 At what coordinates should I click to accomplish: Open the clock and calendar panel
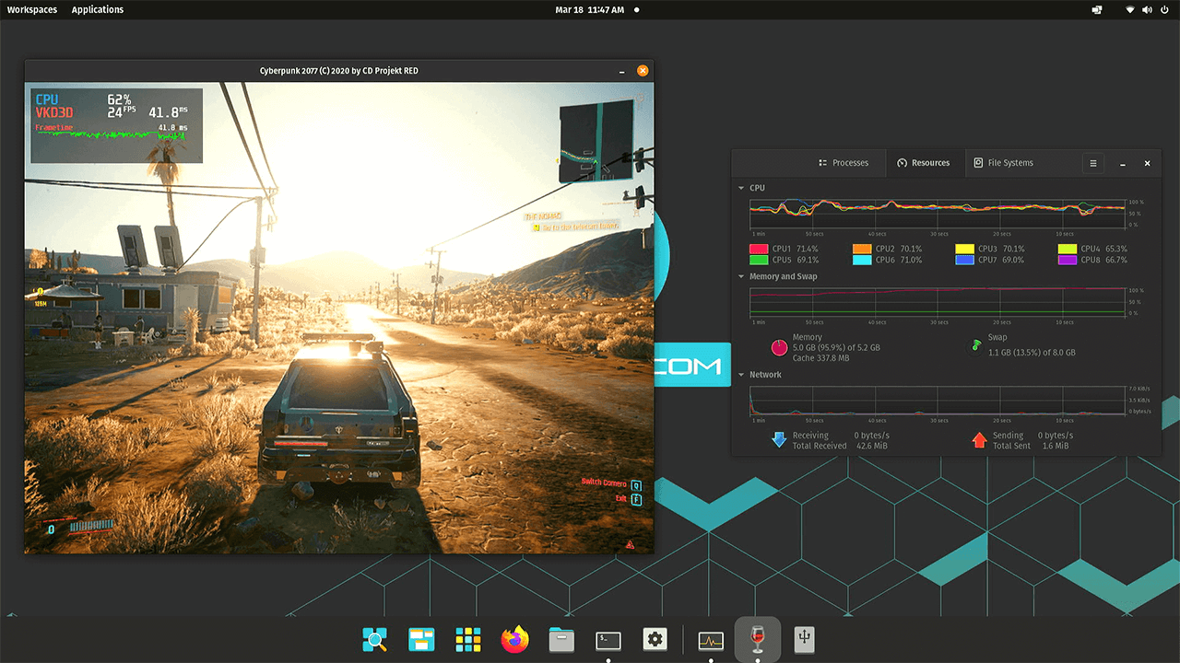pos(590,9)
